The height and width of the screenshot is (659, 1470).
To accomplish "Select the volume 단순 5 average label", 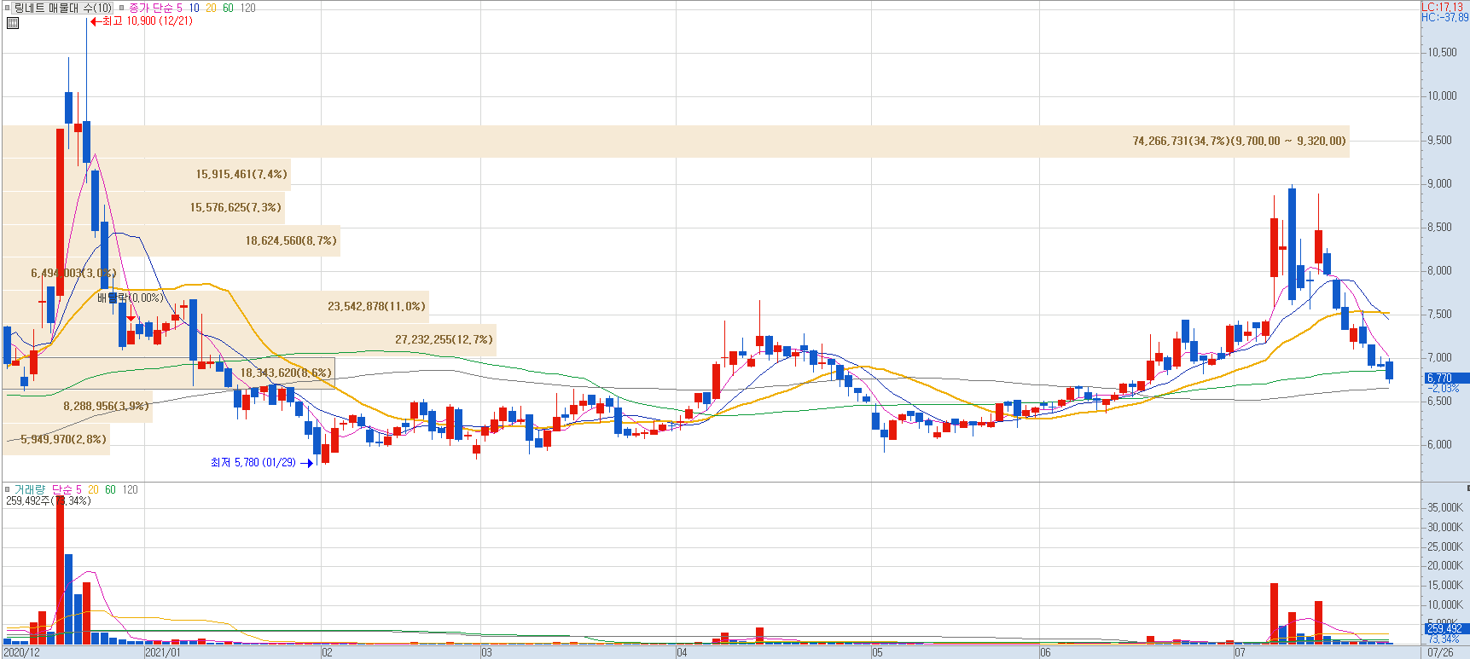I will pos(67,489).
